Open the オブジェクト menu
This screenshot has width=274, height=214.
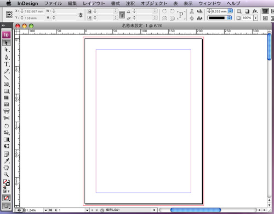[x=154, y=3]
